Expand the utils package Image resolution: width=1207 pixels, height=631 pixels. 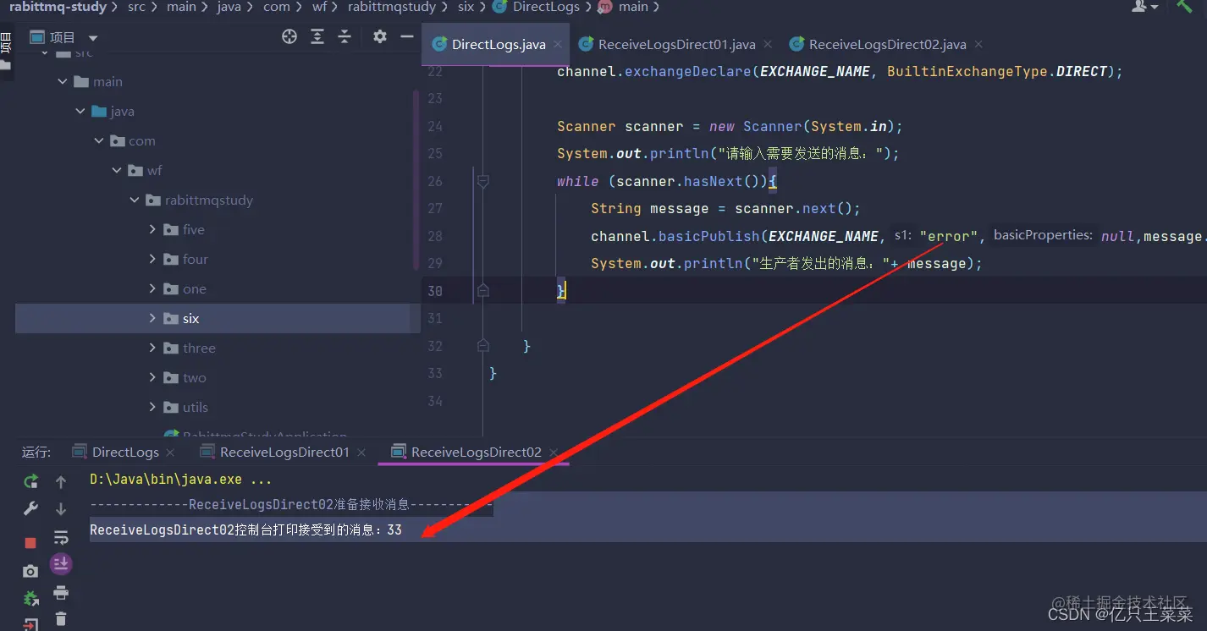click(153, 408)
